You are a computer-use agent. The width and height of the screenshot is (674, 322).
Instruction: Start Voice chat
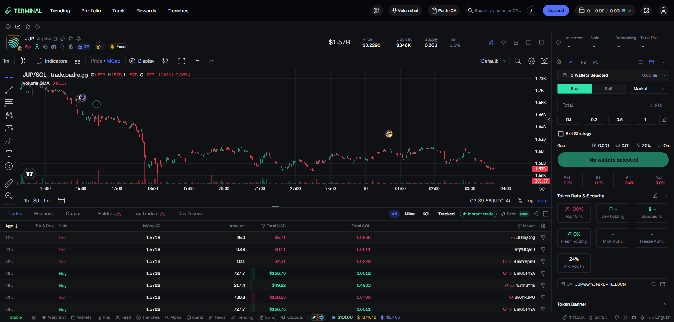[x=405, y=11]
